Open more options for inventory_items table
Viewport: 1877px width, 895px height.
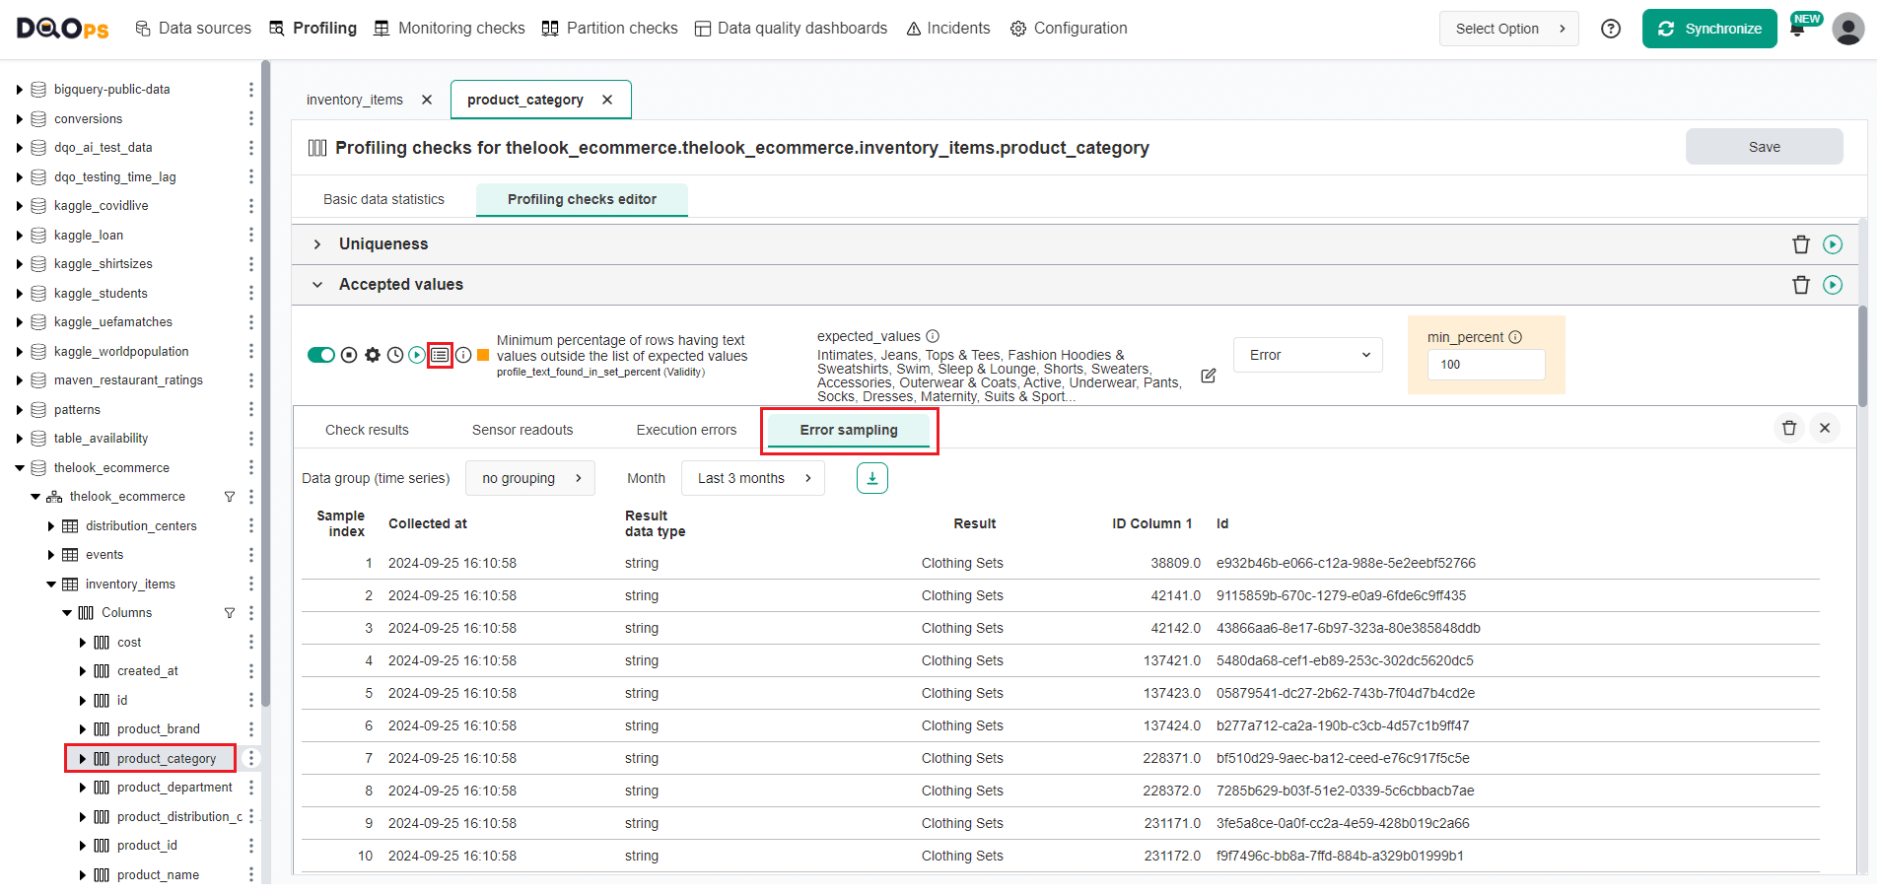coord(251,585)
